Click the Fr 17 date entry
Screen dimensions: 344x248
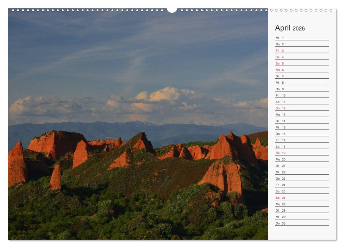280,140
